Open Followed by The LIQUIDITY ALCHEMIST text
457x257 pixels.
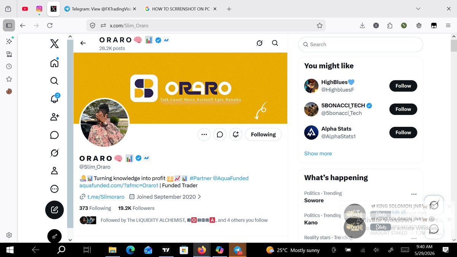pyautogui.click(x=184, y=220)
